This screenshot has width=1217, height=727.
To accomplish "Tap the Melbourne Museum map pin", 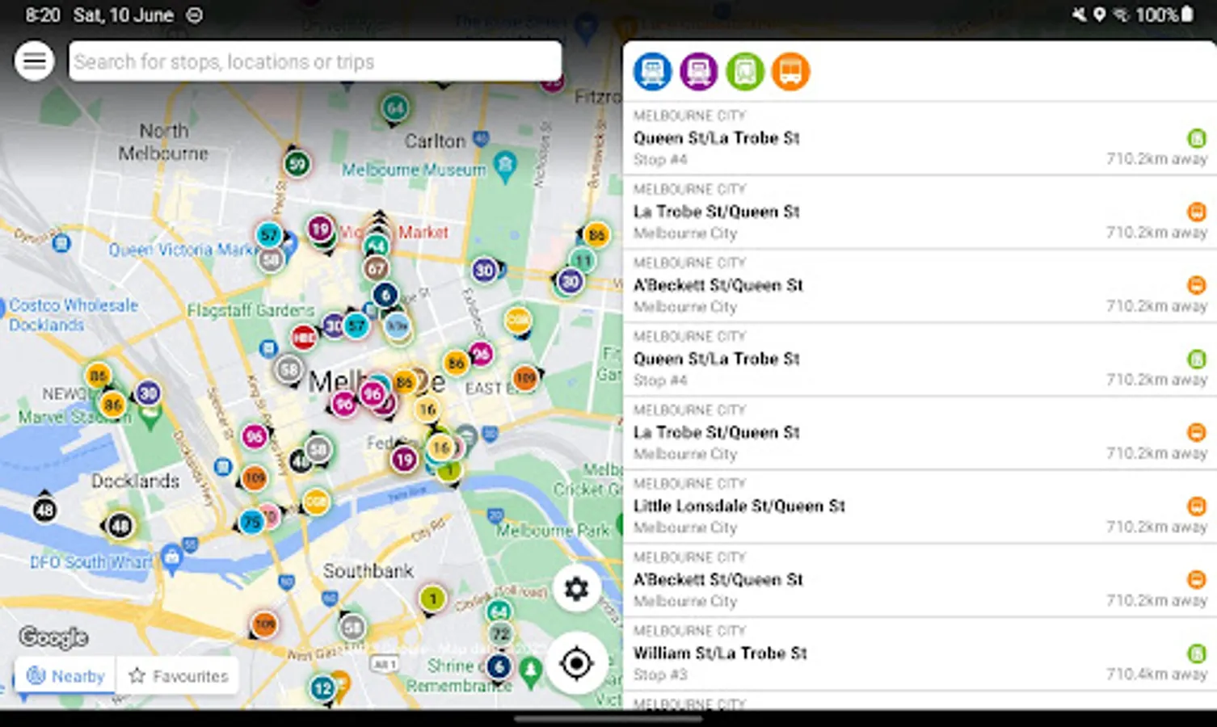I will [x=506, y=166].
